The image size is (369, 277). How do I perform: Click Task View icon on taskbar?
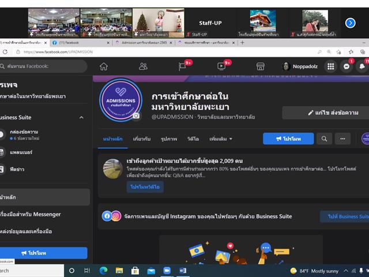87,271
